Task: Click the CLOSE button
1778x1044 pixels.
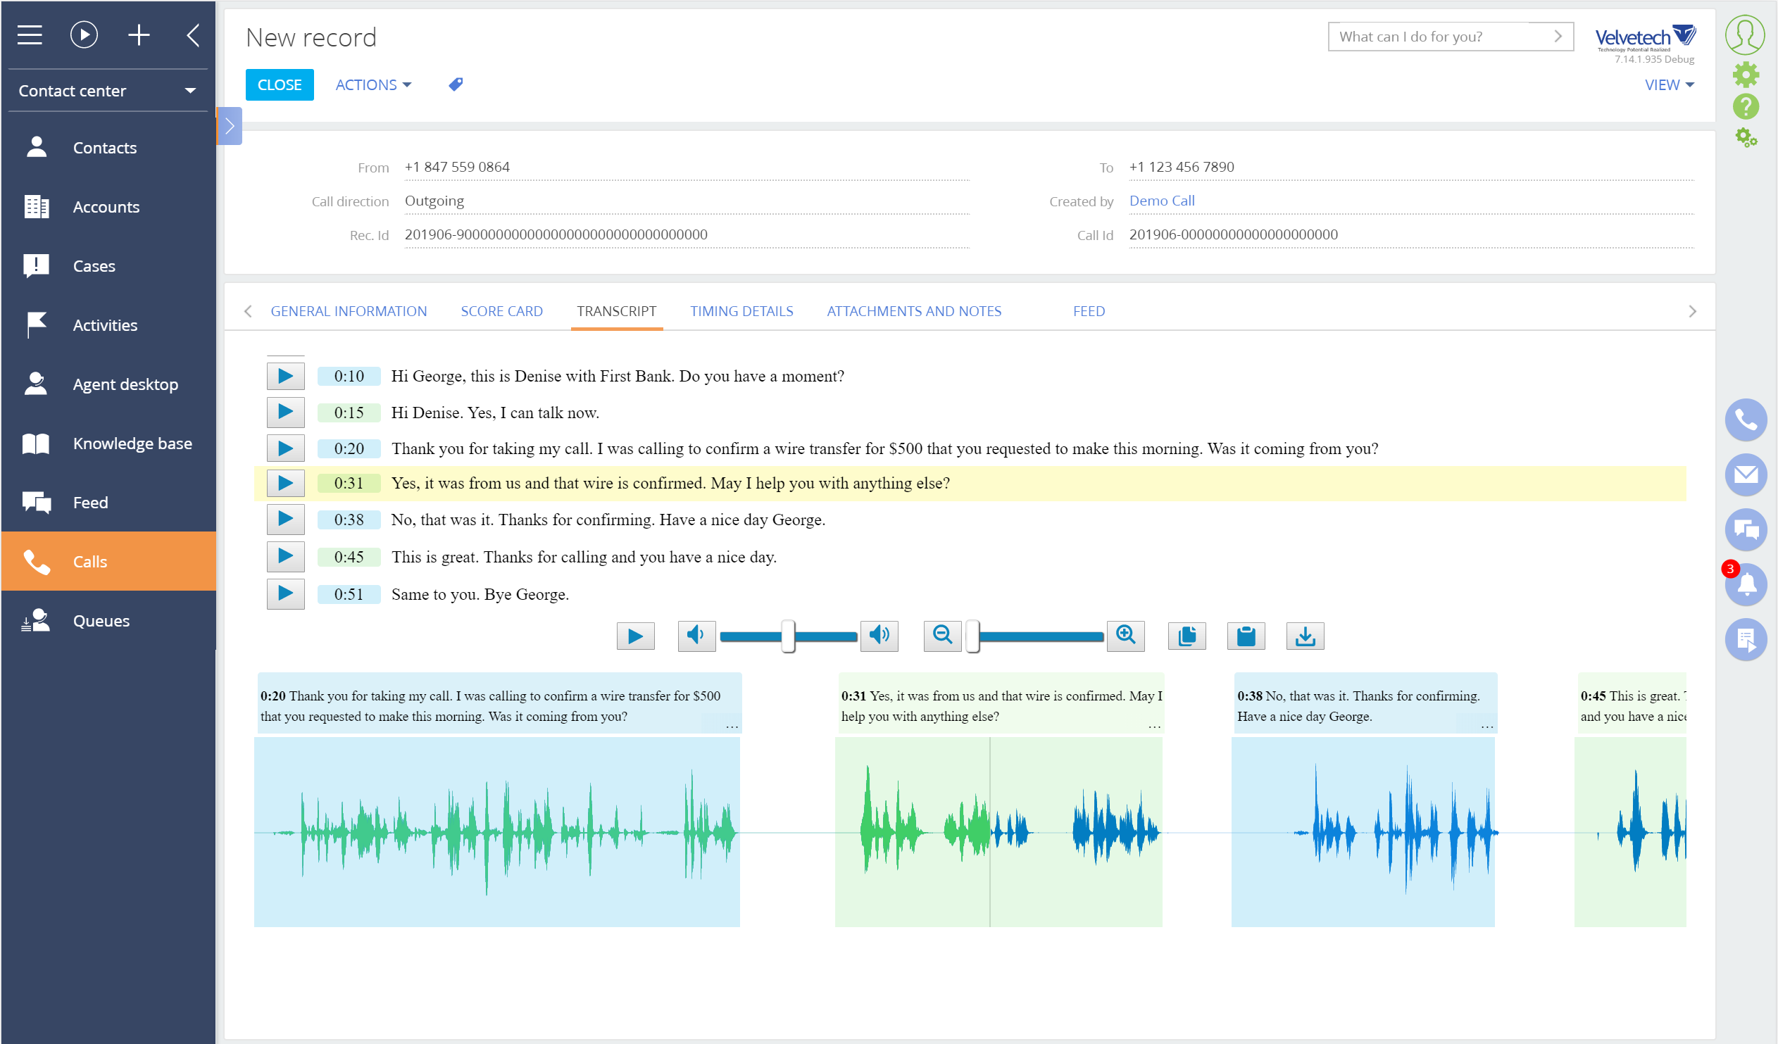Action: 280,84
